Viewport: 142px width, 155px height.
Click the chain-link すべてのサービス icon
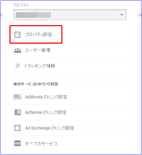click(18, 143)
